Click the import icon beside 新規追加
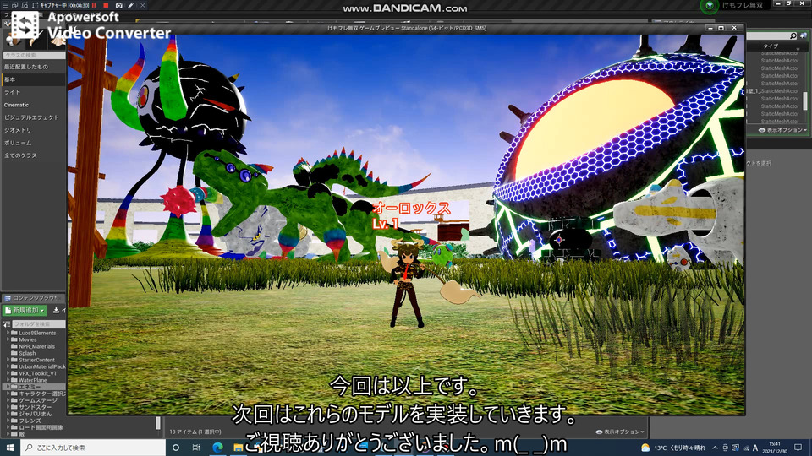Screen dimensions: 812x456 pos(56,310)
